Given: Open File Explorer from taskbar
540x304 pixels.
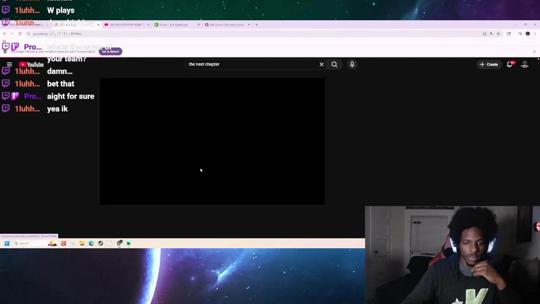Looking at the screenshot, I should click(82, 243).
